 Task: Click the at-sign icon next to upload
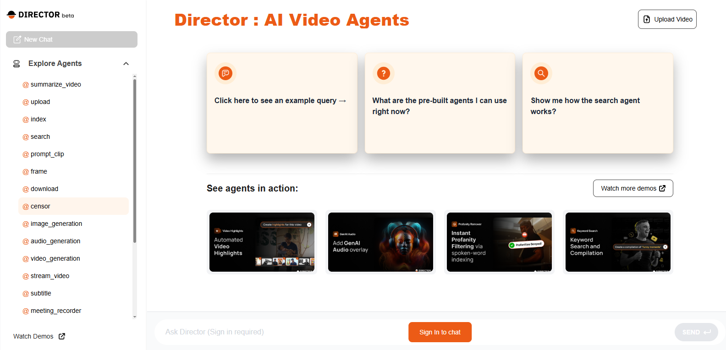pyautogui.click(x=26, y=102)
